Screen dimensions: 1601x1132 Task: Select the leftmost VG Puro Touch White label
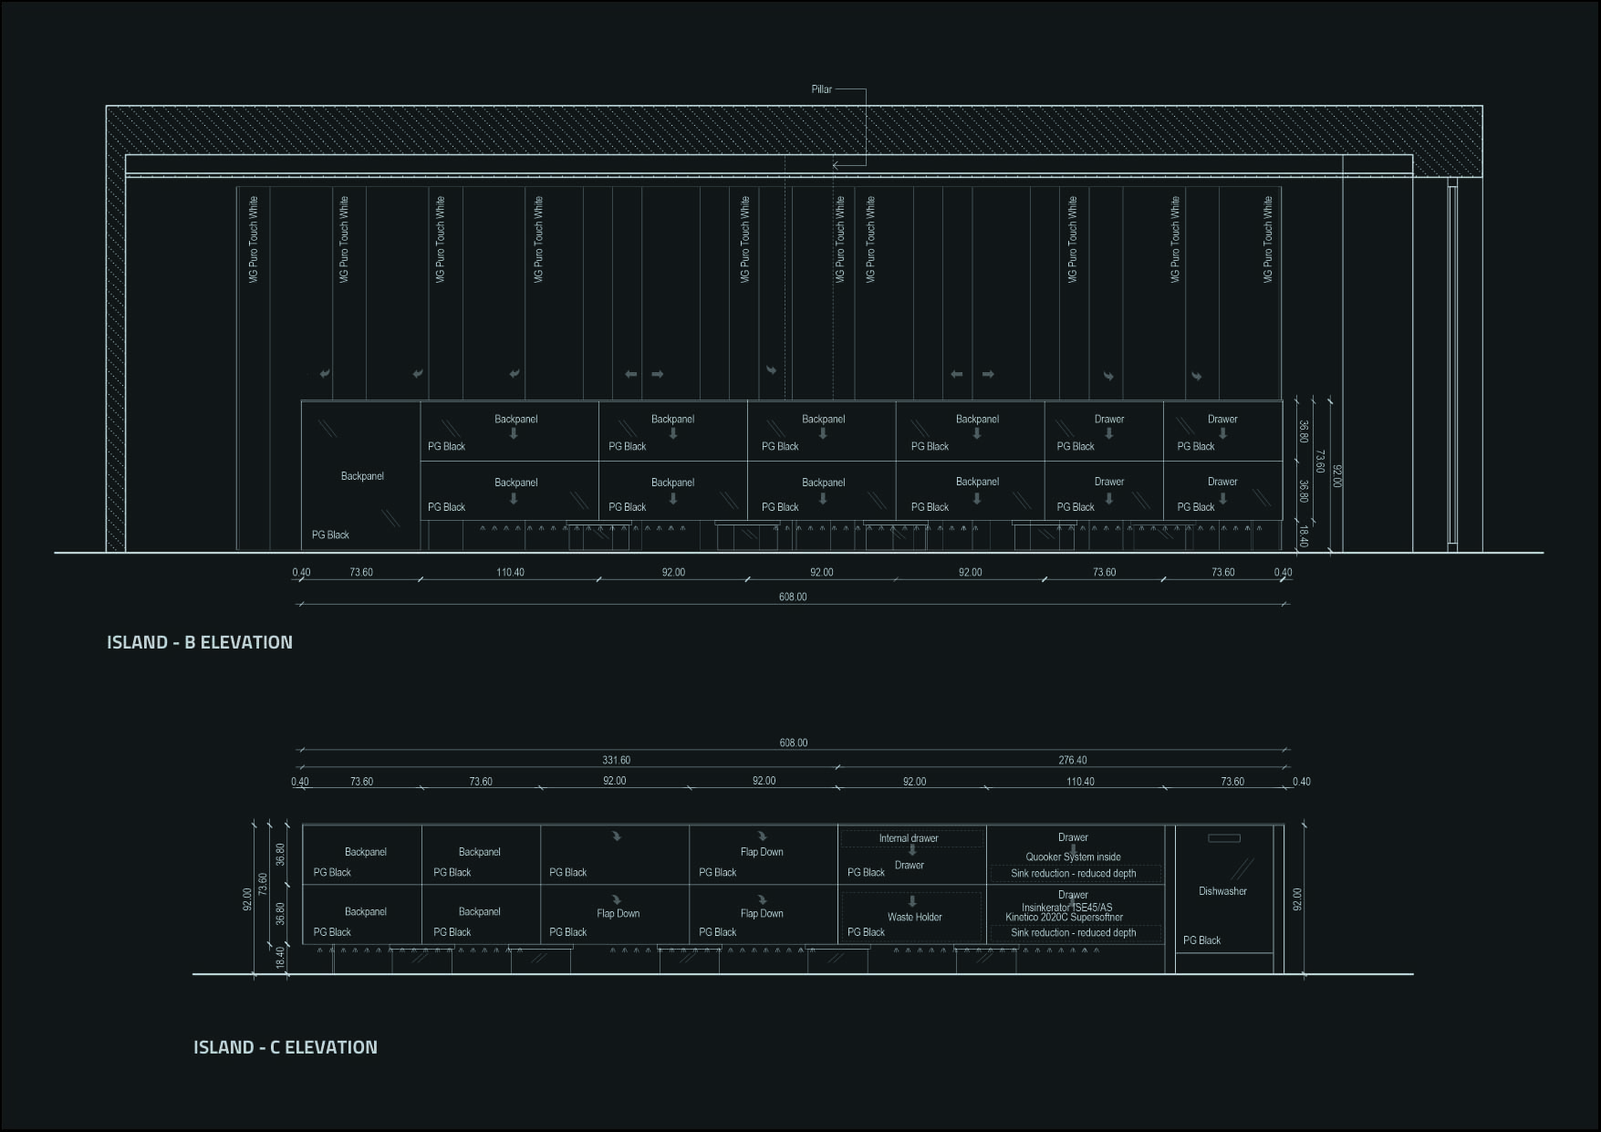pyautogui.click(x=254, y=239)
